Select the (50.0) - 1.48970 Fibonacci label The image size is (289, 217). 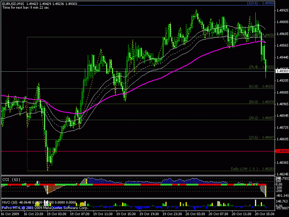point(262,102)
